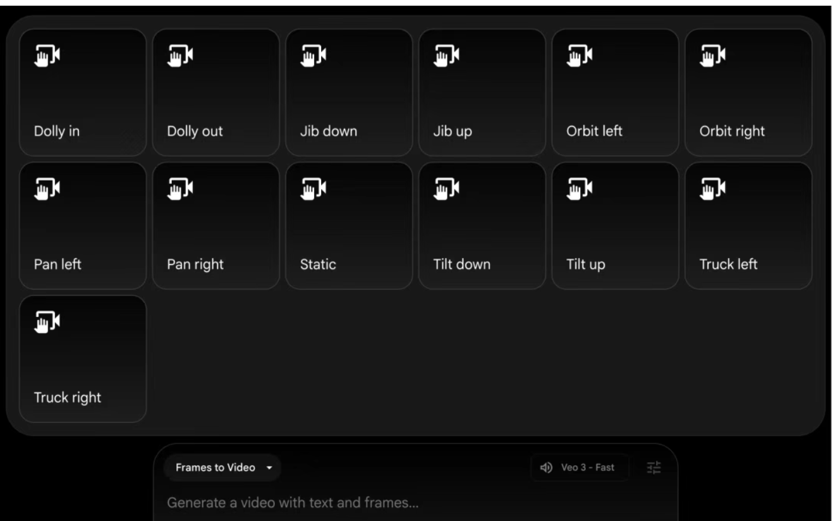Click the camera icon above Dolly in
Image resolution: width=833 pixels, height=521 pixels.
coord(47,56)
